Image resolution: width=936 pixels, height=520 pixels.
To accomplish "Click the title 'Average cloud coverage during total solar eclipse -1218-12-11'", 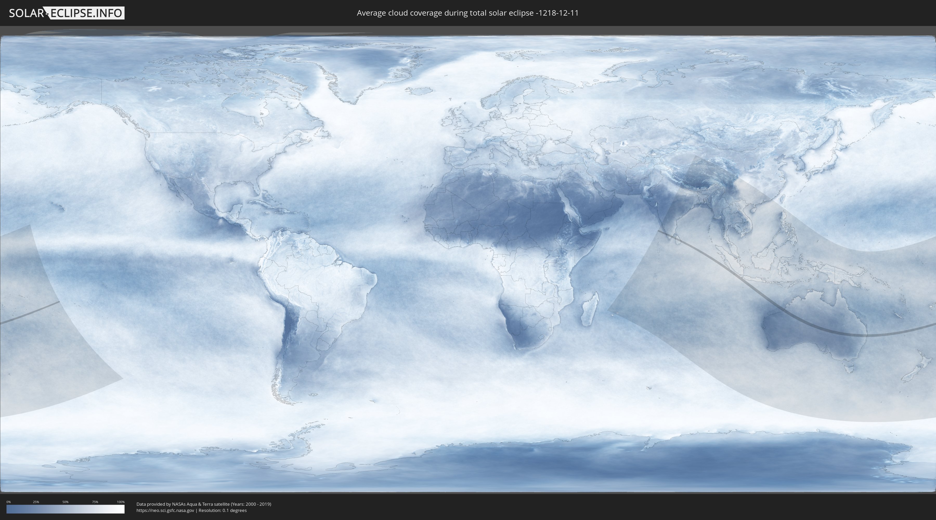I will [x=468, y=13].
